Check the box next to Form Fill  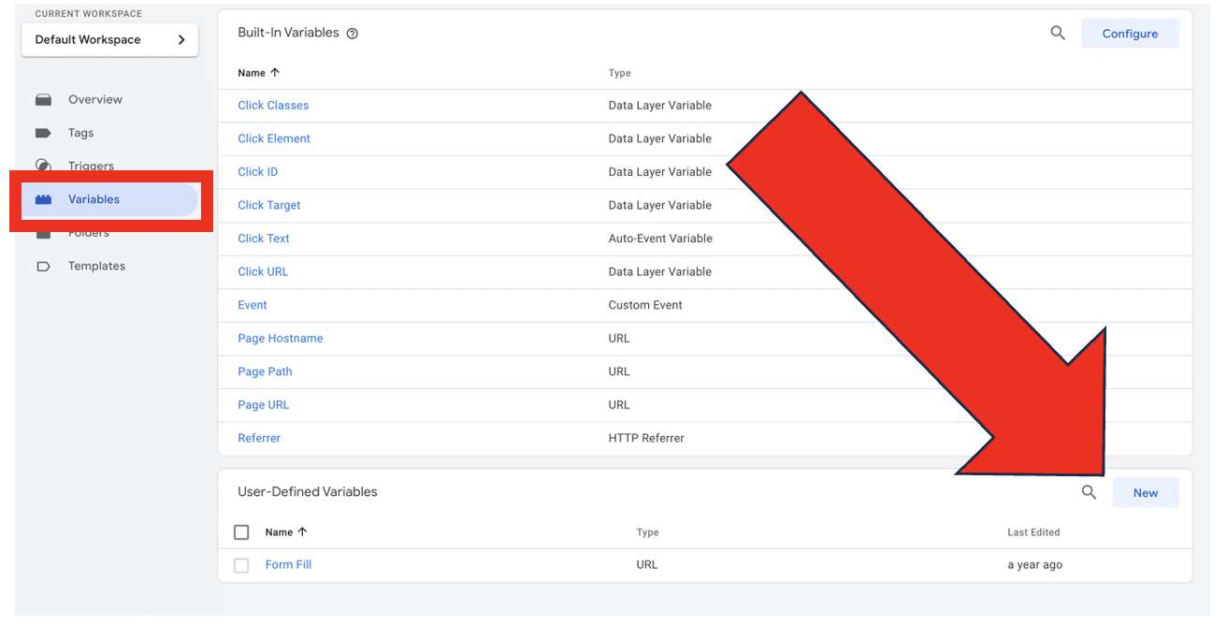(241, 565)
